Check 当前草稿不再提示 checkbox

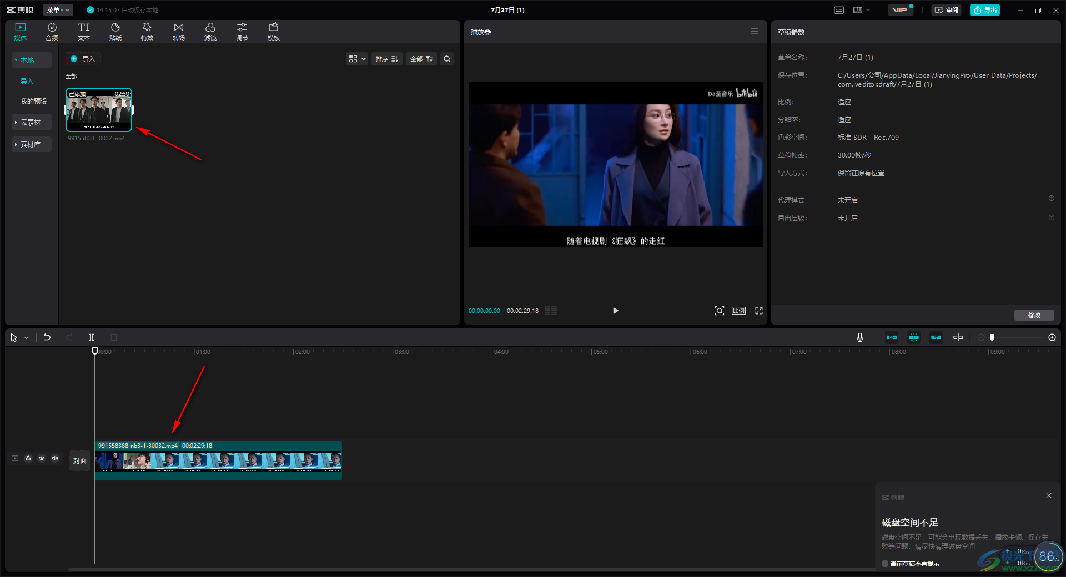[x=885, y=564]
